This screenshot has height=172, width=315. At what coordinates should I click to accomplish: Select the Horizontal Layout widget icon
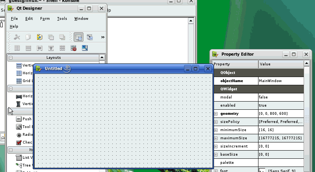(19, 73)
